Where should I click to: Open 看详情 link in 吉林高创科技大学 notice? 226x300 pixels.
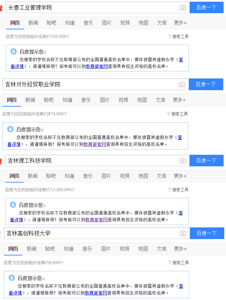(x=15, y=293)
